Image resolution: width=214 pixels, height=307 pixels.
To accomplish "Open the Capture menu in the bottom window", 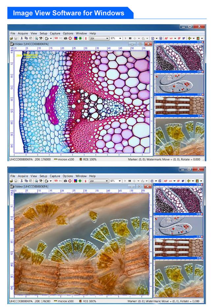I will [55, 176].
